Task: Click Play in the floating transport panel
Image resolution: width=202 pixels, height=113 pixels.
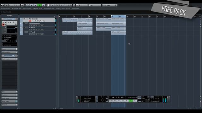Action: pos(131,101)
